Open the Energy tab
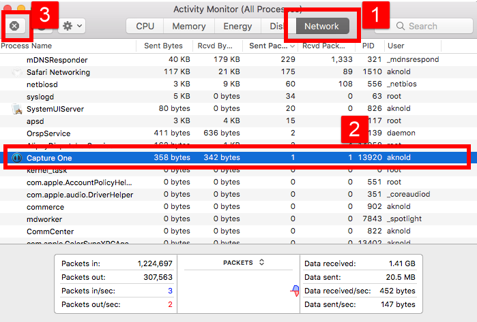 click(237, 26)
